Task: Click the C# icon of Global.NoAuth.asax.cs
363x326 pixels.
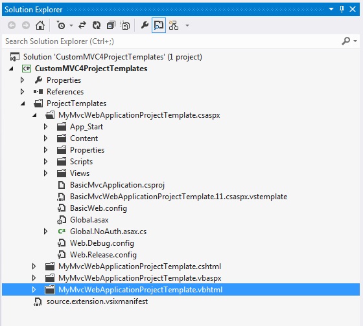Action: tap(62, 232)
